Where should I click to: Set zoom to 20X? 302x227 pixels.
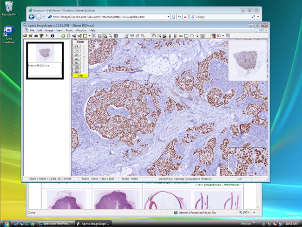[77, 72]
